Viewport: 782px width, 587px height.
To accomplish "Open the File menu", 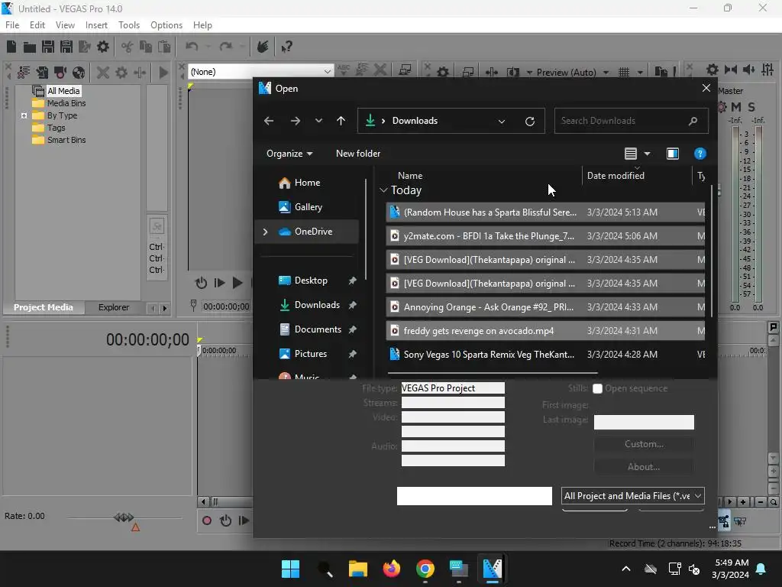I will (12, 25).
